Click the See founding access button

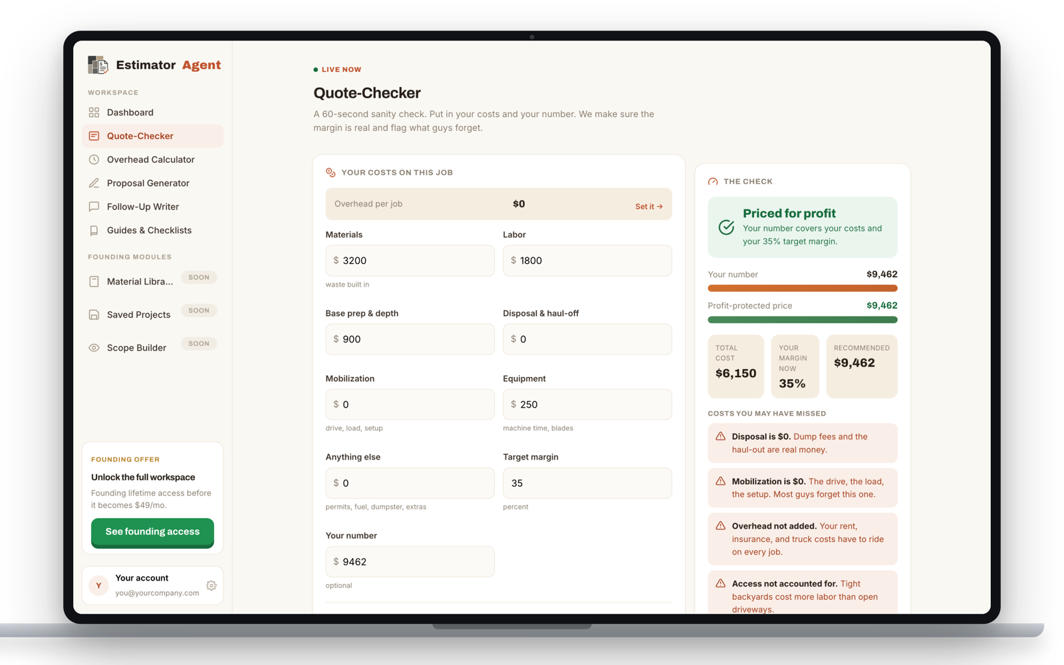coord(152,532)
